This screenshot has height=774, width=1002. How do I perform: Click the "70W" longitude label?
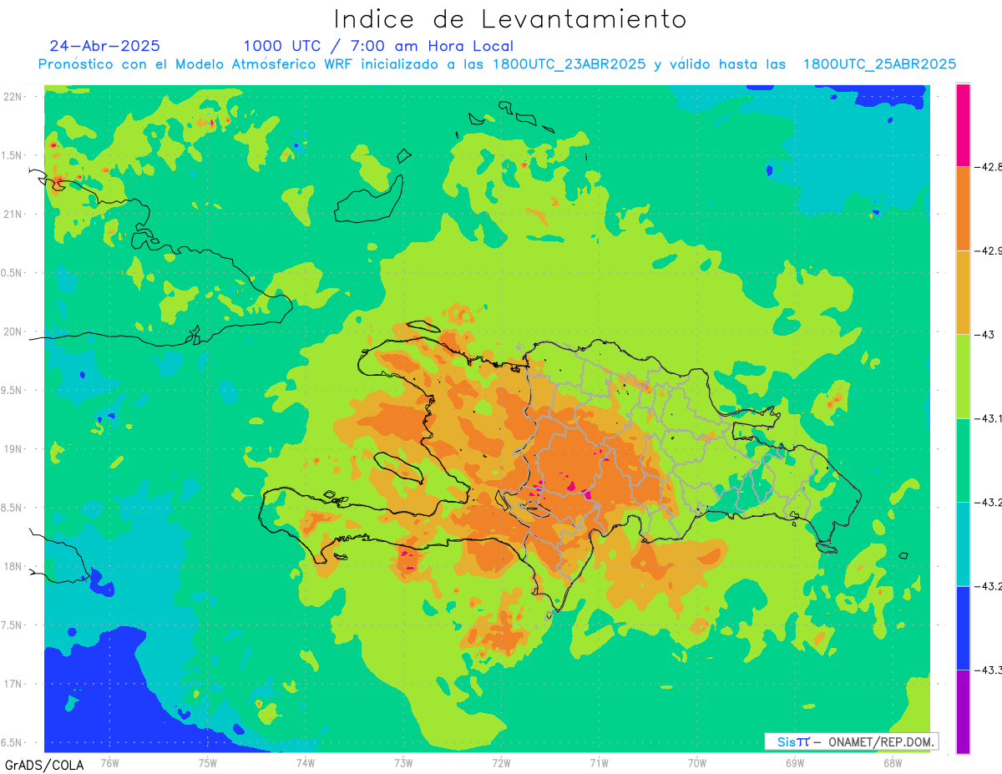[697, 762]
